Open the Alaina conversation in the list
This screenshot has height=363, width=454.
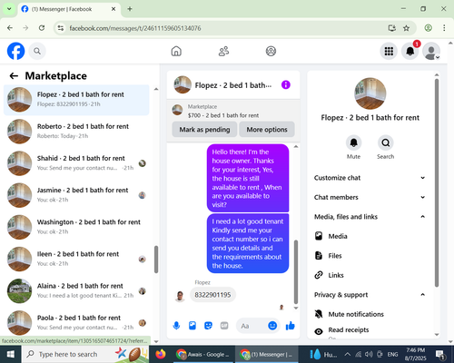(76, 290)
